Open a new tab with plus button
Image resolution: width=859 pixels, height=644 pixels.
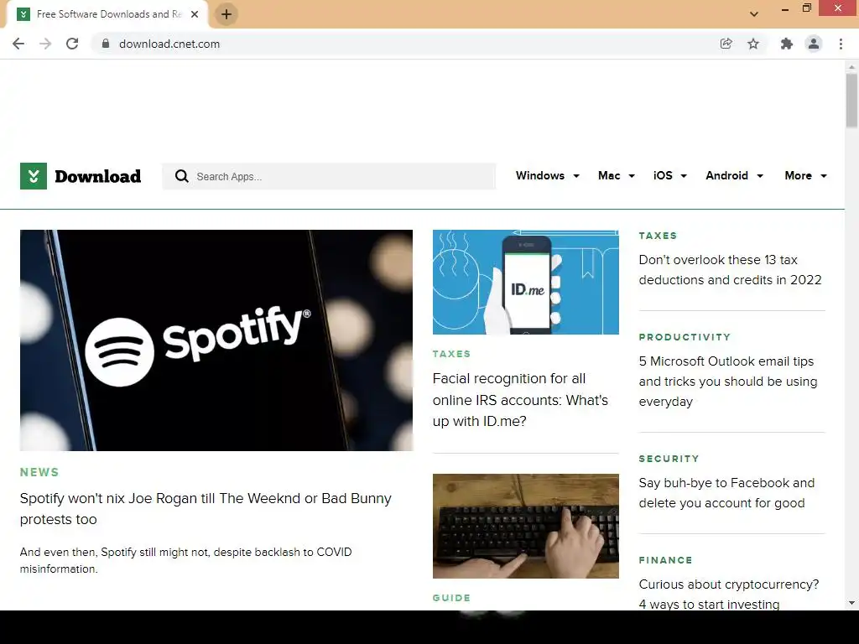click(x=226, y=14)
